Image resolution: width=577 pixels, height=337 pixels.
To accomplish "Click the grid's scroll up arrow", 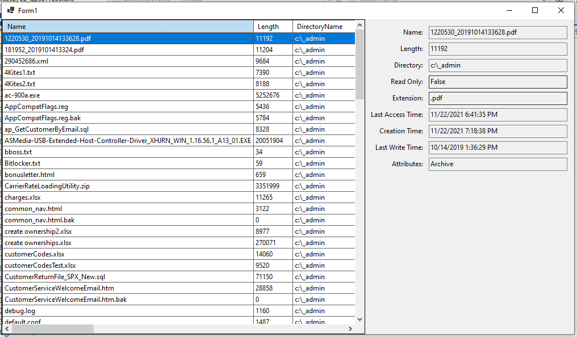I will tap(360, 25).
